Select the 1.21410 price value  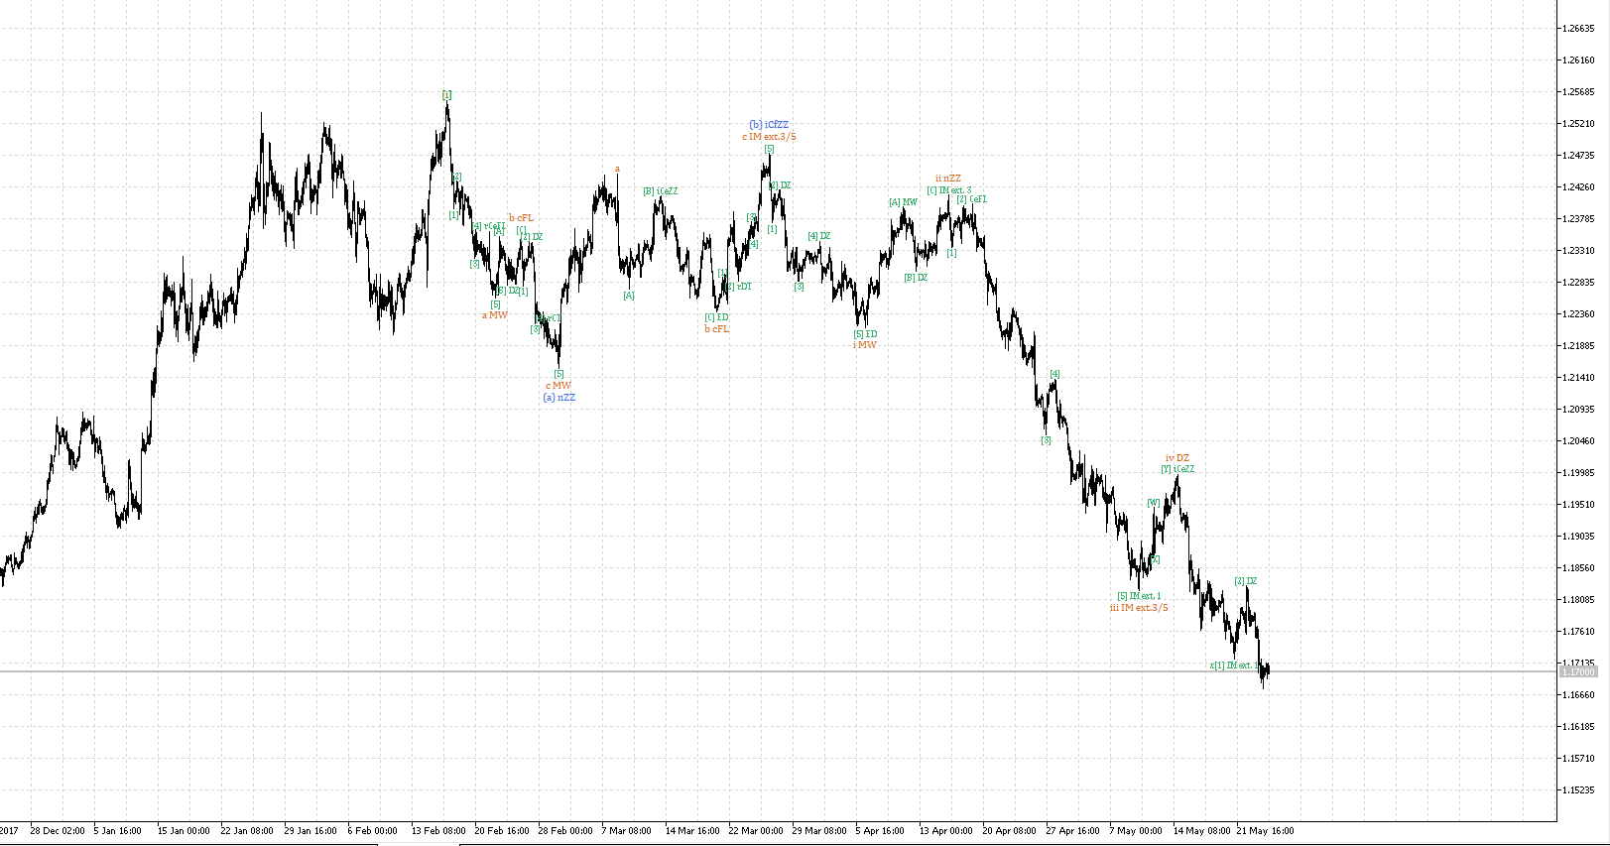pos(1578,378)
